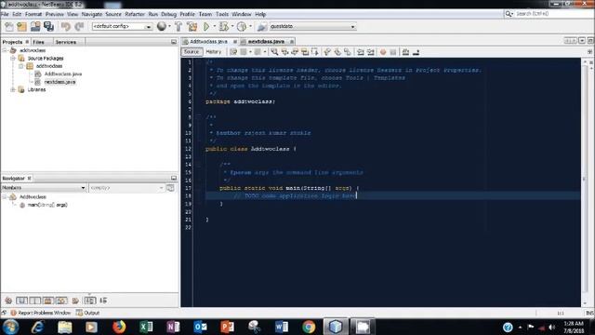Click the Source view button
The image size is (595, 335).
[192, 52]
